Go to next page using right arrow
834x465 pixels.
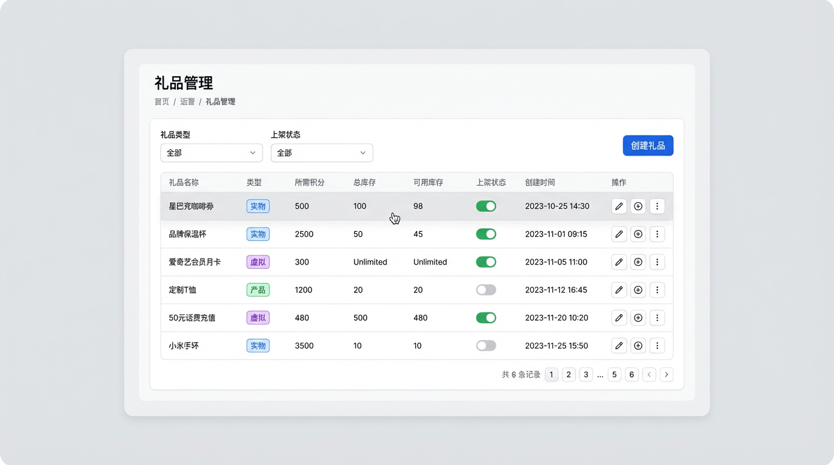[666, 375]
